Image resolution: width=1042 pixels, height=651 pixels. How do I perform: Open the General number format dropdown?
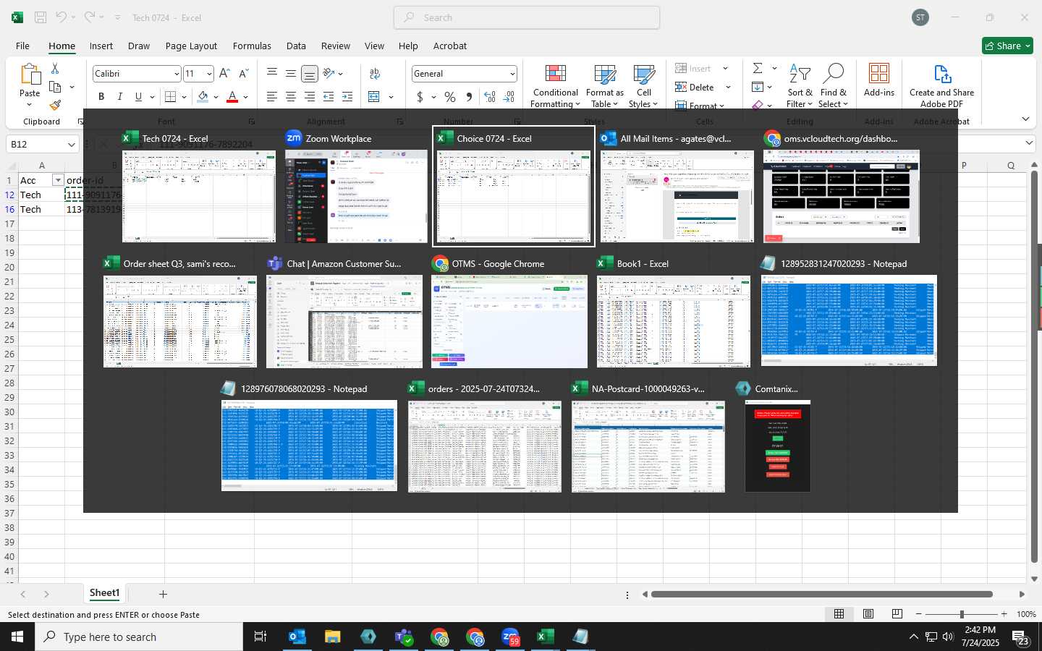point(512,74)
